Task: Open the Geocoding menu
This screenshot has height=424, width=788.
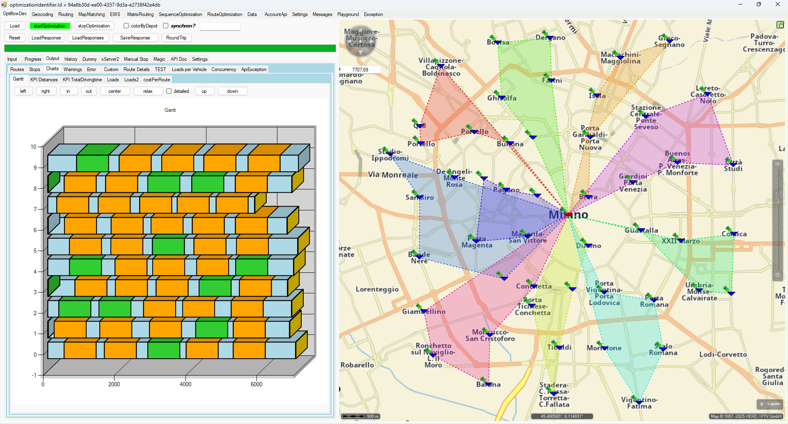Action: click(x=42, y=14)
